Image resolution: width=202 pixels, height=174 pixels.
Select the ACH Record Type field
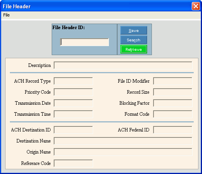coord(73,81)
